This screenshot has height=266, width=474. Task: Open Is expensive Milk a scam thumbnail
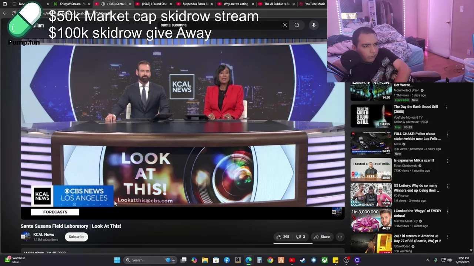[371, 169]
